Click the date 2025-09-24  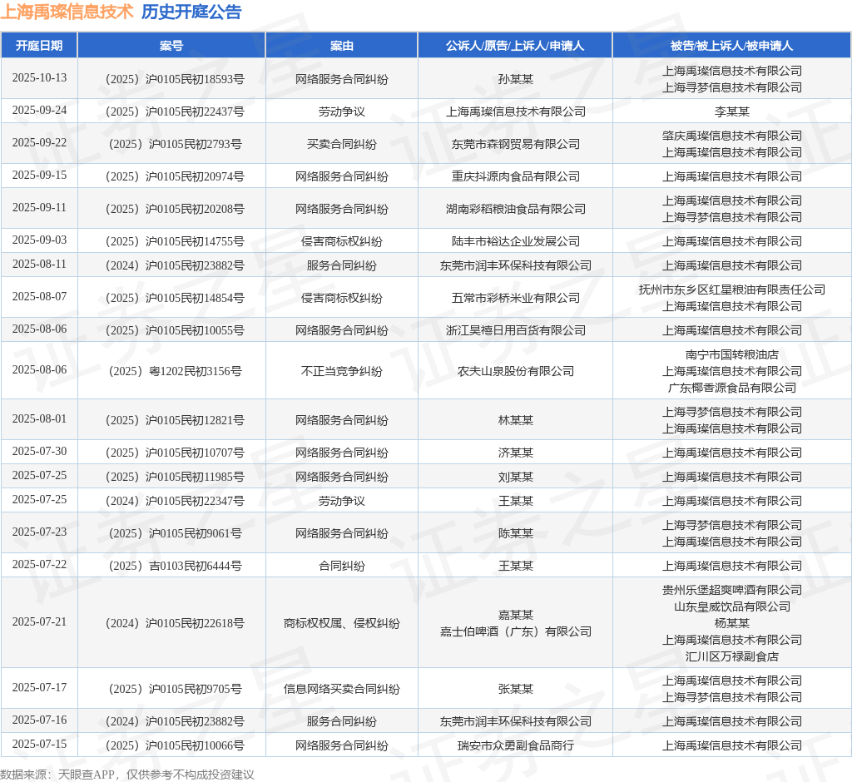[39, 111]
